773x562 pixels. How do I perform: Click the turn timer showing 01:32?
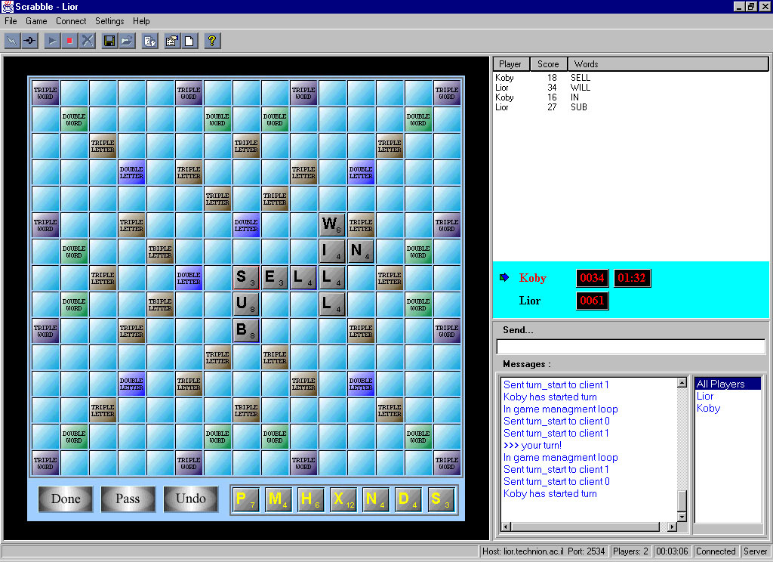[632, 278]
